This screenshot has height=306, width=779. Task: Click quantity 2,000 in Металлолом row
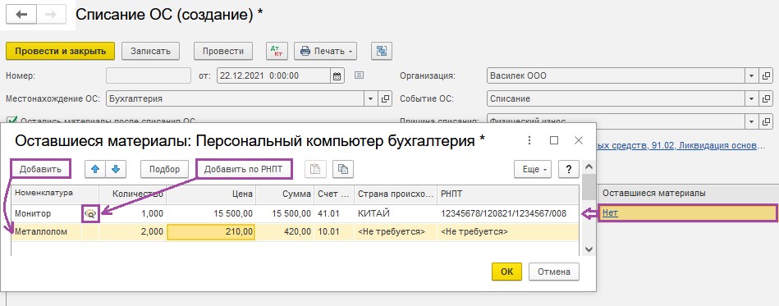(x=132, y=232)
